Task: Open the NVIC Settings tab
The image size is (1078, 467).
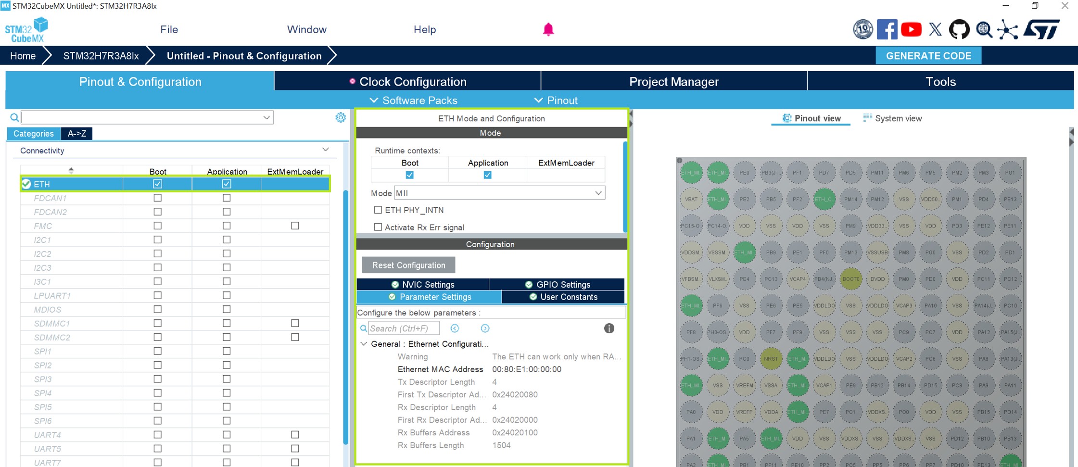Action: (x=423, y=284)
